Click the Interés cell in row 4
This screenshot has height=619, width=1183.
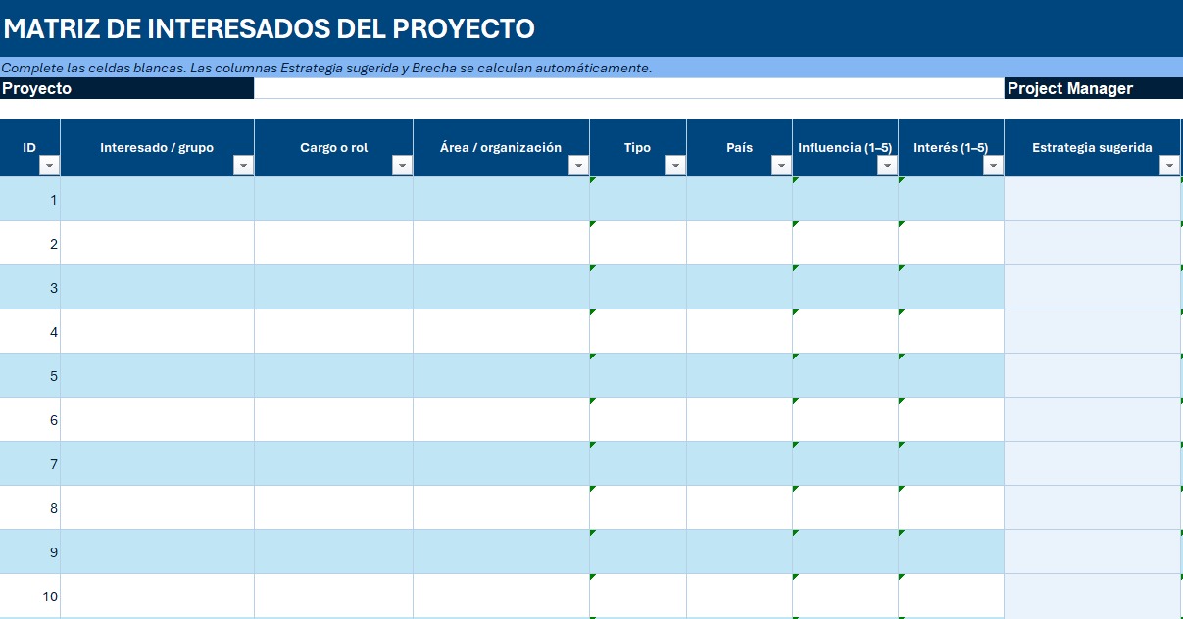point(952,331)
